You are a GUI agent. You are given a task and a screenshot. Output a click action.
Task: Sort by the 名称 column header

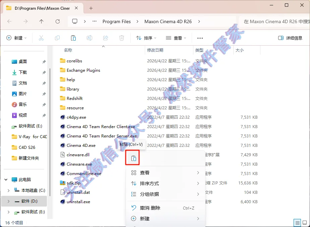tap(68, 50)
